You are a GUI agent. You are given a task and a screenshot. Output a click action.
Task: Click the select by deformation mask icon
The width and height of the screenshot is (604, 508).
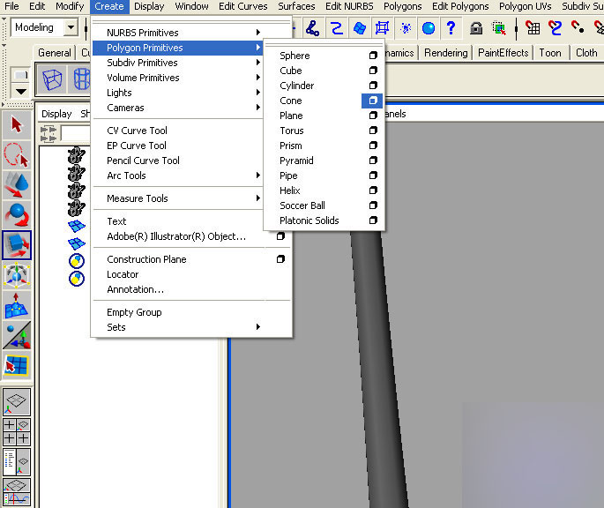[382, 28]
